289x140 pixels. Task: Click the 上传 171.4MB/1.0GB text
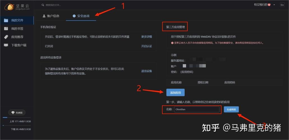20,122
